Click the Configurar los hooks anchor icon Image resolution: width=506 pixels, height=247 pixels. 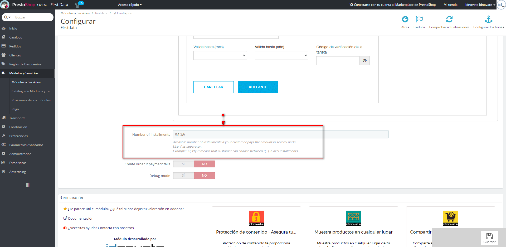[489, 19]
